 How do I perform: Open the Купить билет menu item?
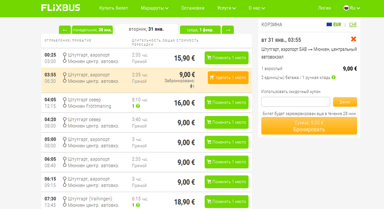click(x=113, y=8)
